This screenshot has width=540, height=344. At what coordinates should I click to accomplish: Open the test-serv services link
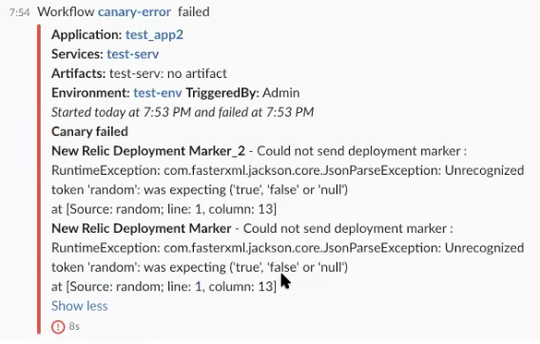pos(132,54)
